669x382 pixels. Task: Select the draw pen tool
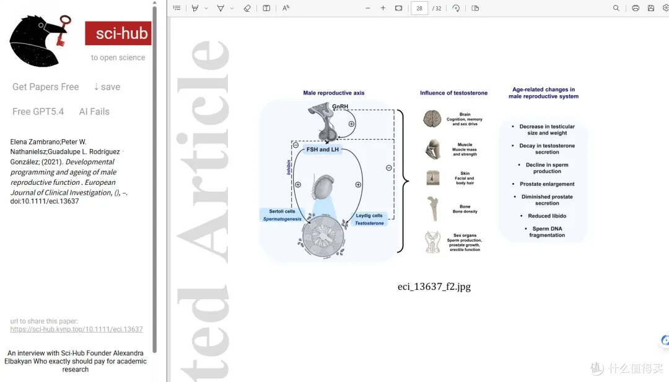(221, 8)
